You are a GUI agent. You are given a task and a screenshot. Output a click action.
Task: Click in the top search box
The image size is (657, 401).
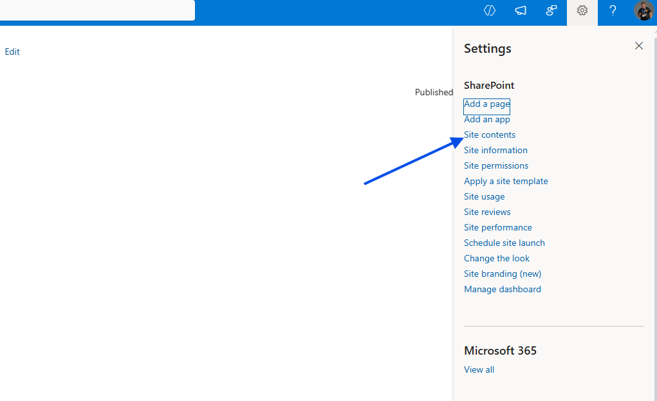[x=97, y=10]
